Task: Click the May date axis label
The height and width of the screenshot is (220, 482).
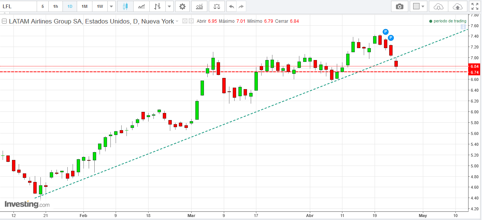Action: 423,216
